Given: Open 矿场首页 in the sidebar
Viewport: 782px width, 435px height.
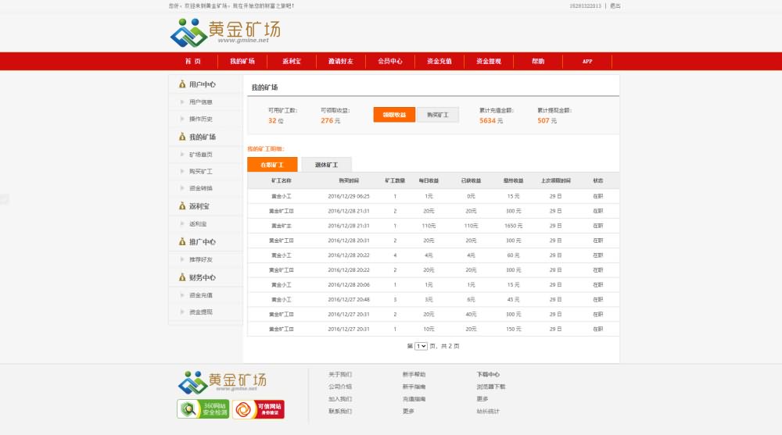Looking at the screenshot, I should [201, 155].
